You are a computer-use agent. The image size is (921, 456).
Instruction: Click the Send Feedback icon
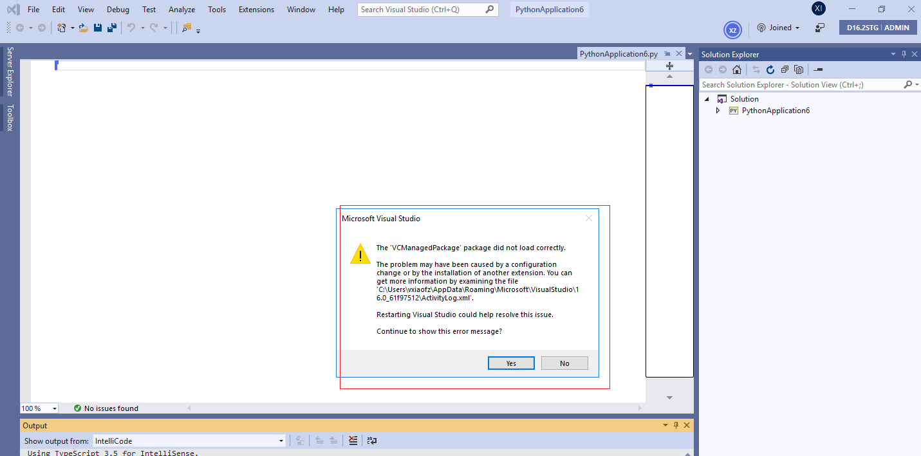819,28
